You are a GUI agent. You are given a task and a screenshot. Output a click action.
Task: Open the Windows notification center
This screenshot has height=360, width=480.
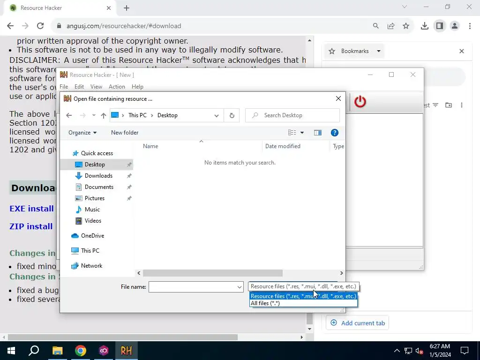click(465, 351)
